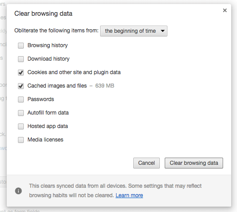Image resolution: width=237 pixels, height=212 pixels.
Task: Open the Learn more link
Action: click(x=129, y=195)
